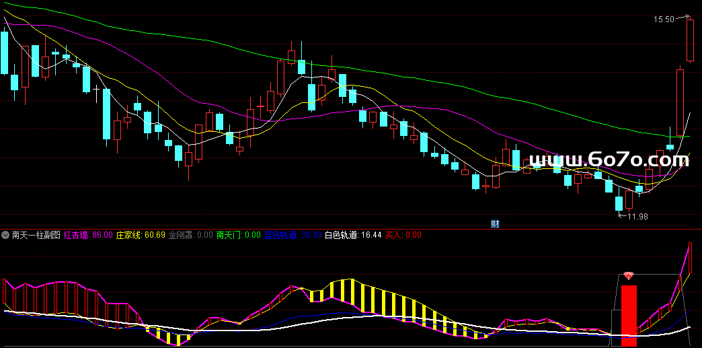Click the 11.98 low price marker
This screenshot has height=348, width=702.
coord(637,216)
